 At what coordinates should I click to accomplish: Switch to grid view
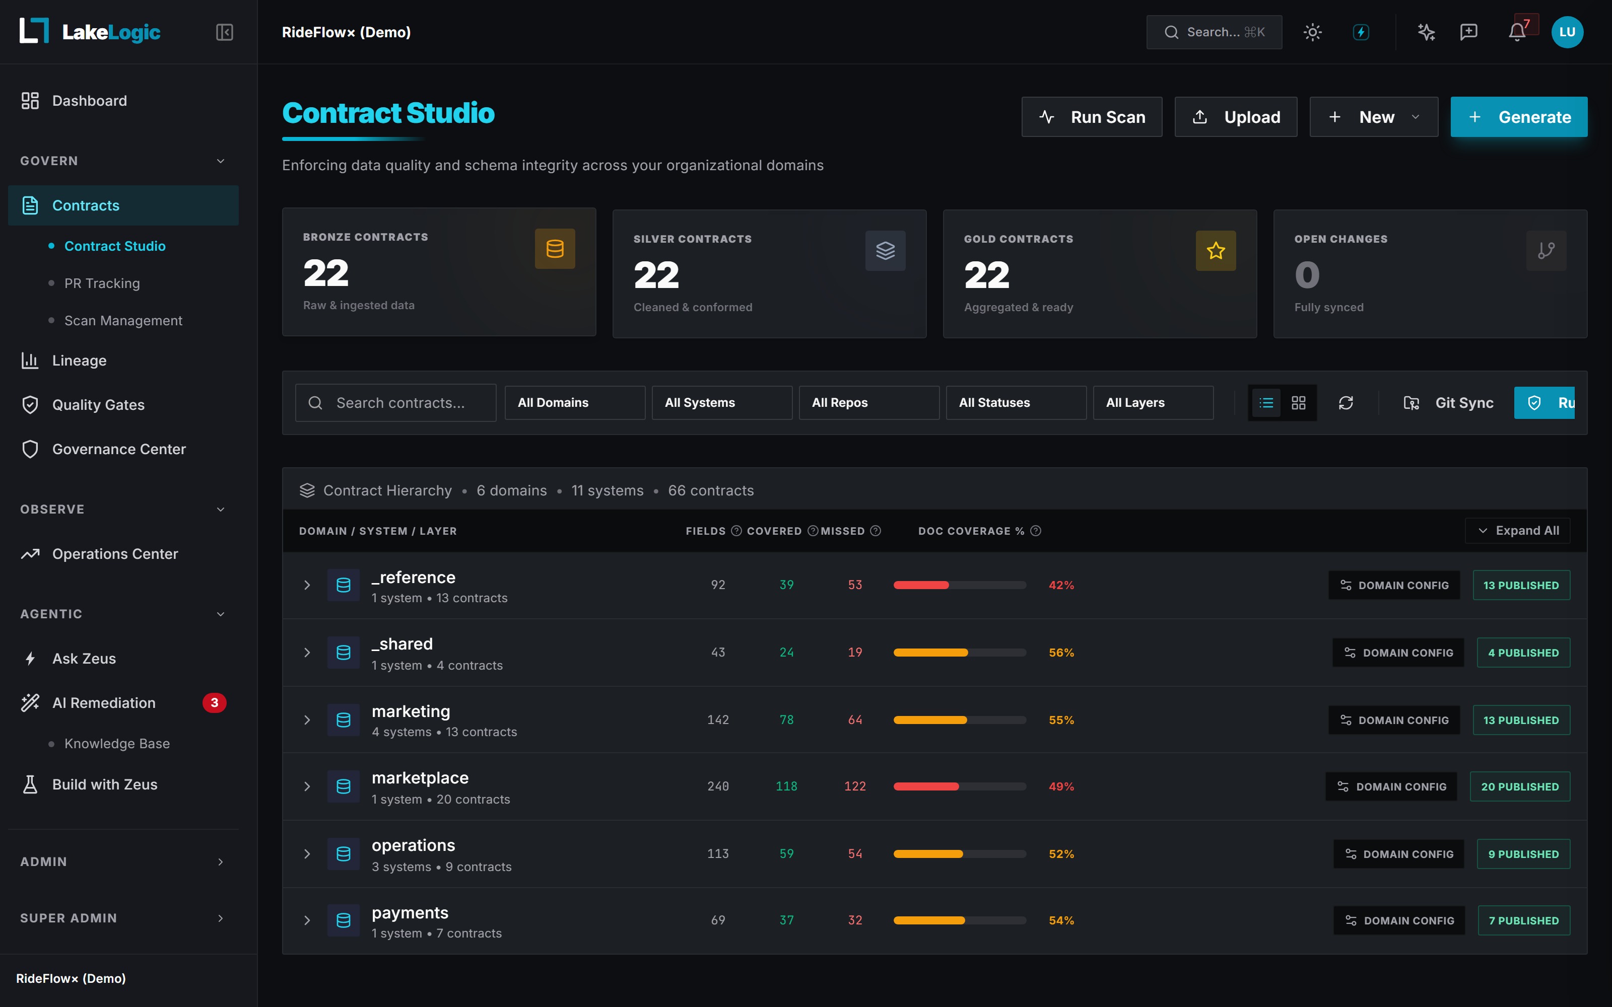[x=1298, y=402]
